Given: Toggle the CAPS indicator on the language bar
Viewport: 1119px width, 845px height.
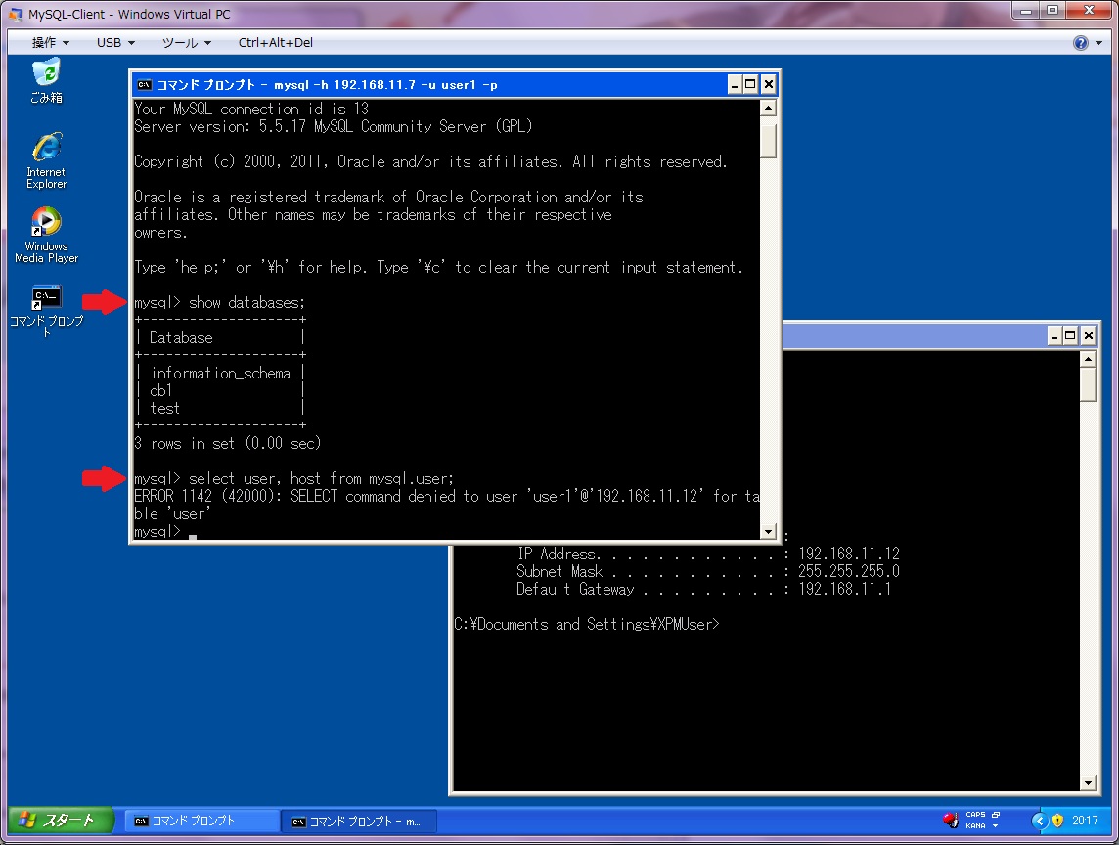Looking at the screenshot, I should tap(975, 815).
